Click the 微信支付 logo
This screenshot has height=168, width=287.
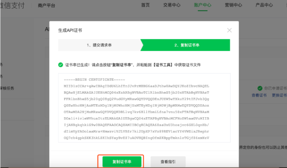coord(13,5)
